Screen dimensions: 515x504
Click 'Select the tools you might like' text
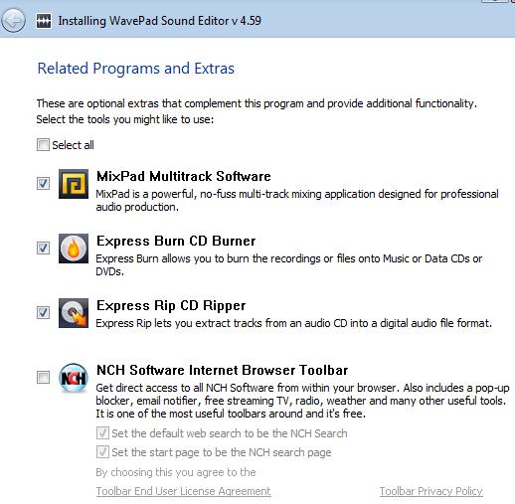(x=125, y=119)
